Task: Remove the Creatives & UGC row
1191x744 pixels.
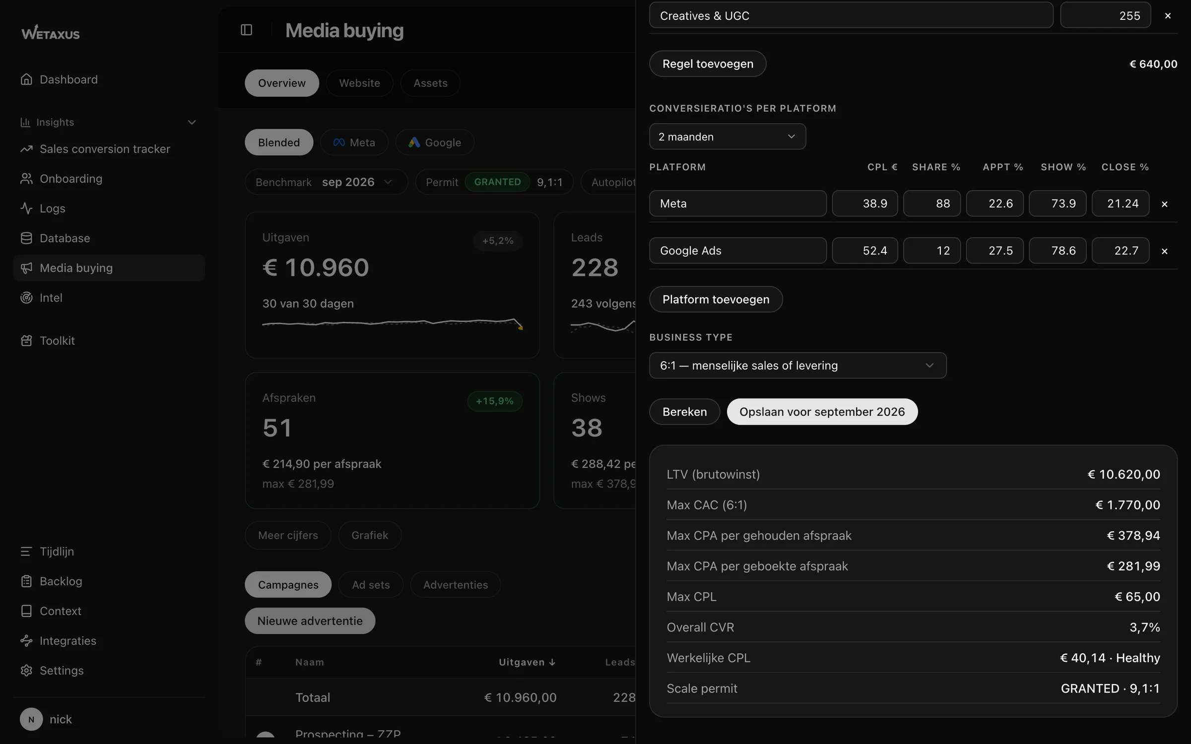Action: pyautogui.click(x=1168, y=16)
